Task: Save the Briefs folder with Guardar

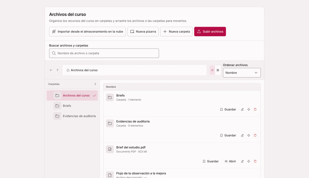Action: (x=228, y=110)
